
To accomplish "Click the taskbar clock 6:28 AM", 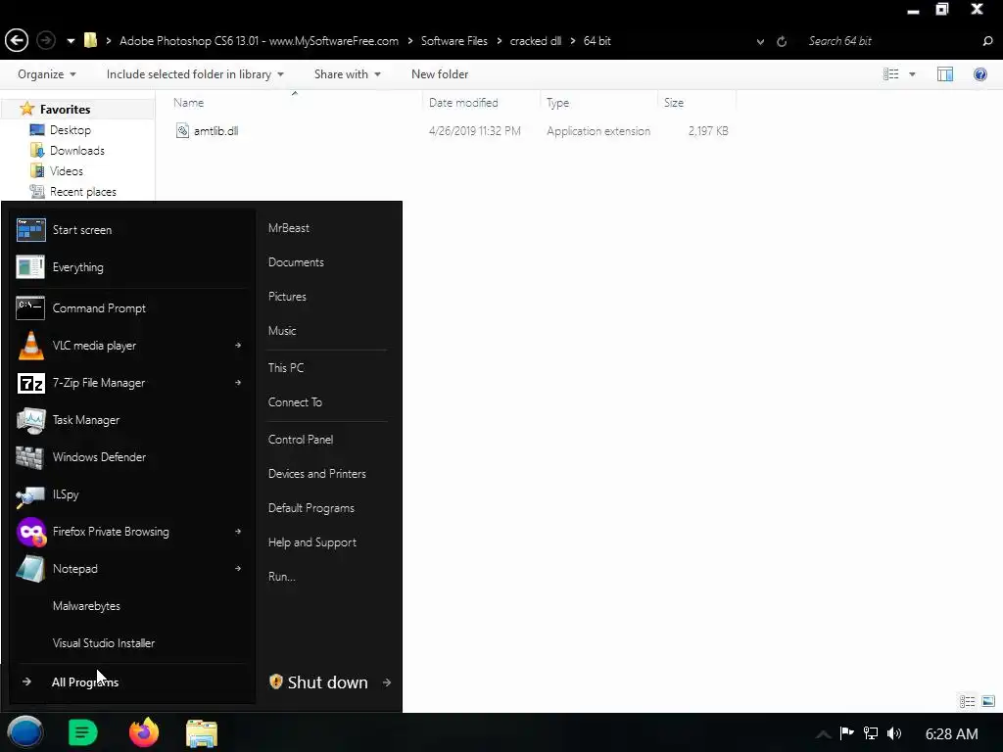I will coord(952,734).
